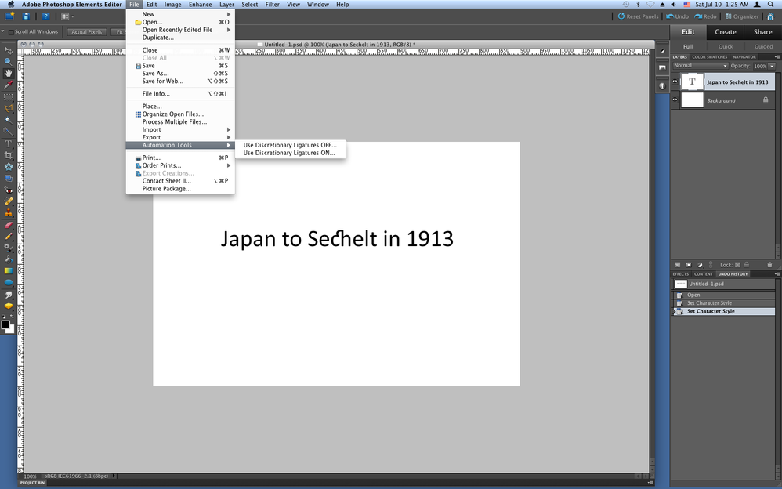This screenshot has height=489, width=782.
Task: Click the foreground color swatch
Action: 5,324
